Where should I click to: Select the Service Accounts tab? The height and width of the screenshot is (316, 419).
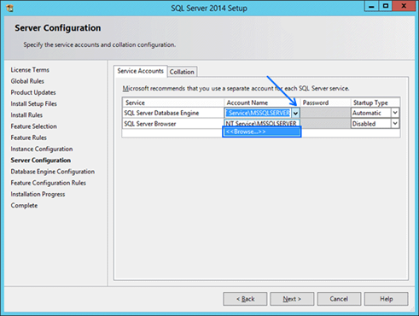(x=141, y=71)
